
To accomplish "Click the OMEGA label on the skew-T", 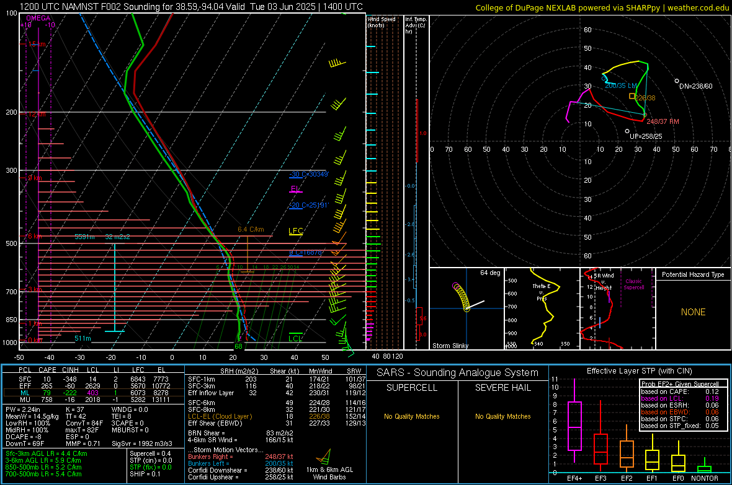I will (38, 18).
